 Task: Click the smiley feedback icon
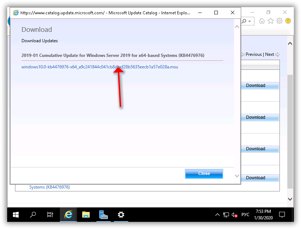tap(288, 21)
